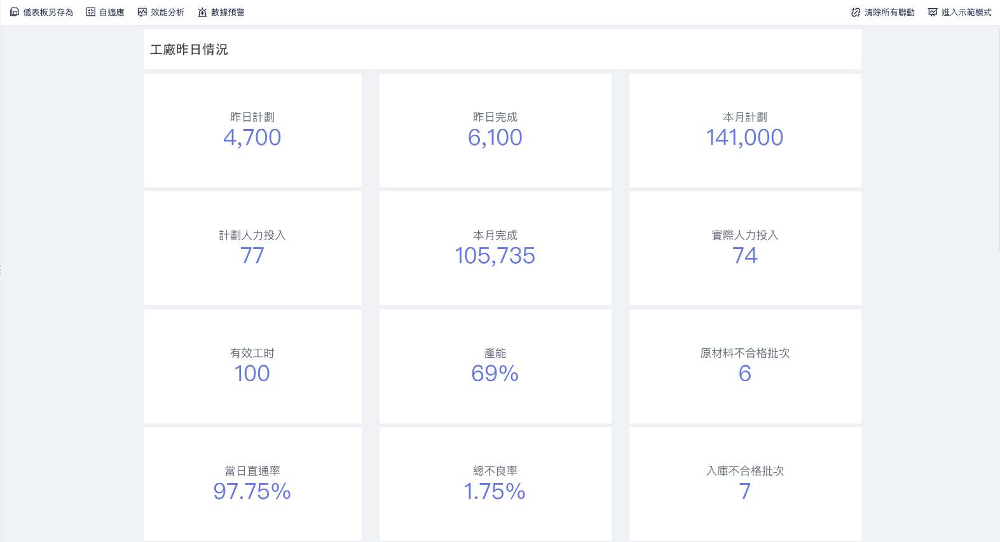The image size is (1000, 542).
Task: Select the 本月計劃 card showing 141,000
Action: click(744, 130)
